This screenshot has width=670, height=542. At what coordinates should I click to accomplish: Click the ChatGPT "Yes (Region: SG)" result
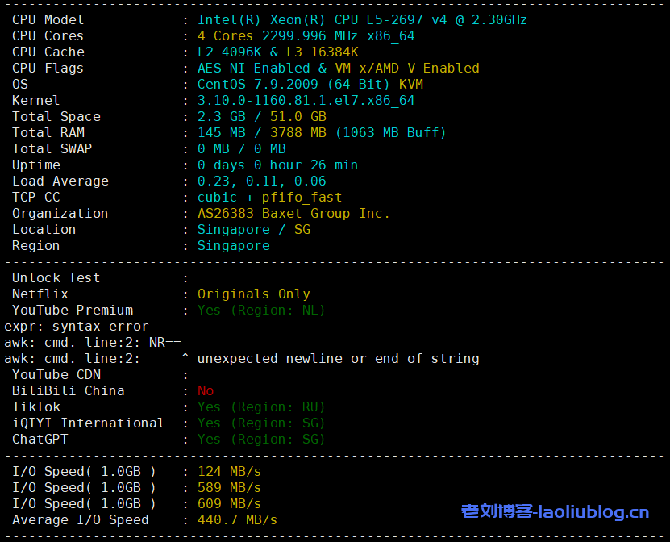[x=261, y=439]
